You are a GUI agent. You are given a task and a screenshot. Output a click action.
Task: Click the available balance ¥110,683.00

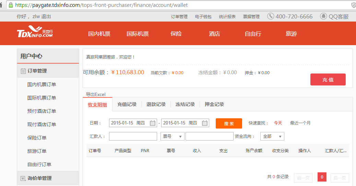(x=128, y=72)
